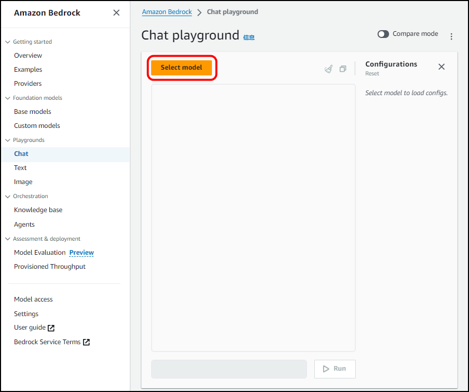Click the Run button

(x=334, y=369)
